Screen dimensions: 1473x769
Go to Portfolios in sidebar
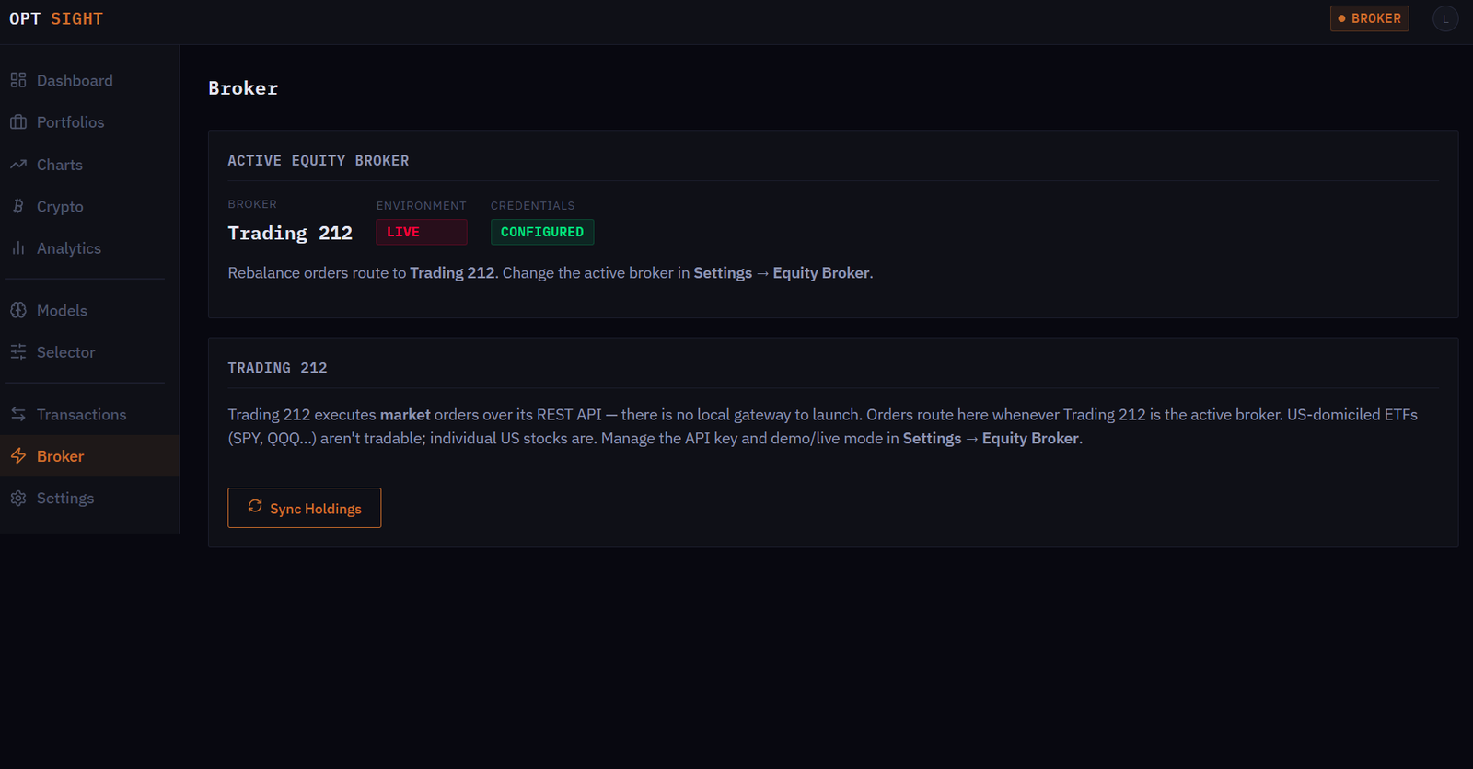89,122
